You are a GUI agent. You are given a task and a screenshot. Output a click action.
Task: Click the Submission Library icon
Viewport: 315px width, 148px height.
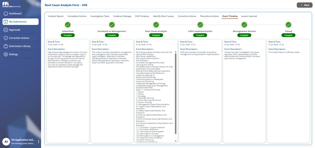[x=6, y=46]
